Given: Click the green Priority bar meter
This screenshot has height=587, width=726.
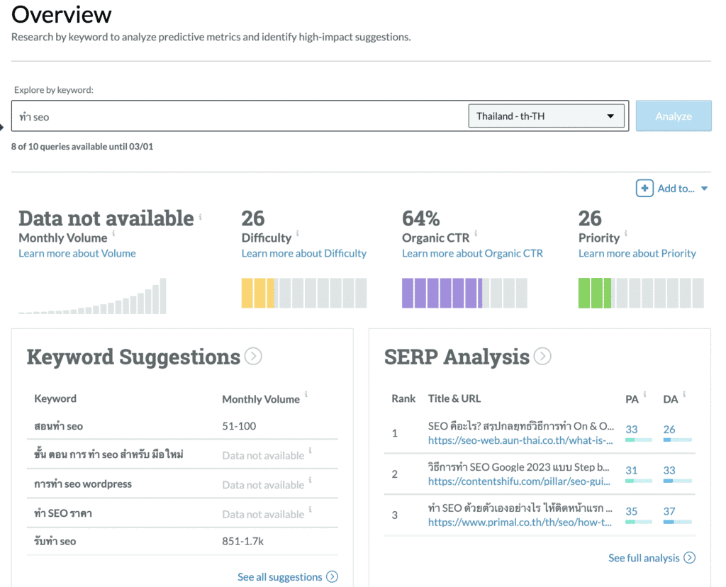Looking at the screenshot, I should pyautogui.click(x=641, y=293).
